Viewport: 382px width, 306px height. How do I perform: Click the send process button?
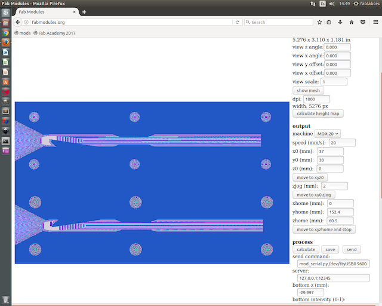point(352,249)
